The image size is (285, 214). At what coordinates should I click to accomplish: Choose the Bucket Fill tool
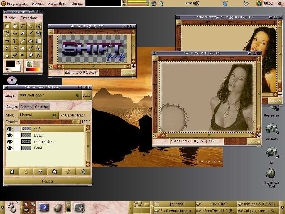(x=31, y=41)
